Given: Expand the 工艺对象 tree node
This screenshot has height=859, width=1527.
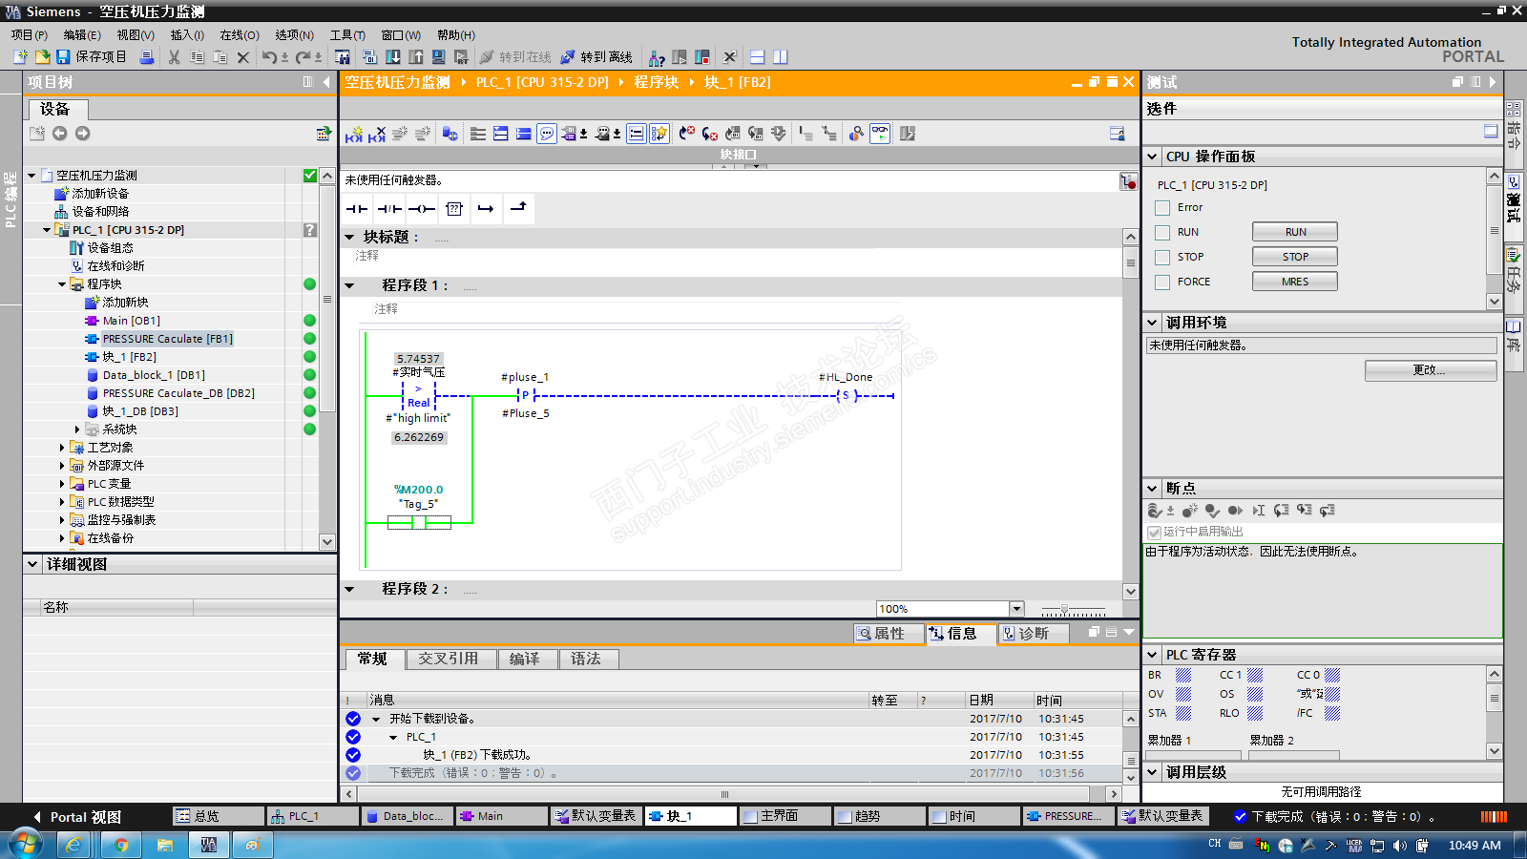Looking at the screenshot, I should (x=62, y=448).
